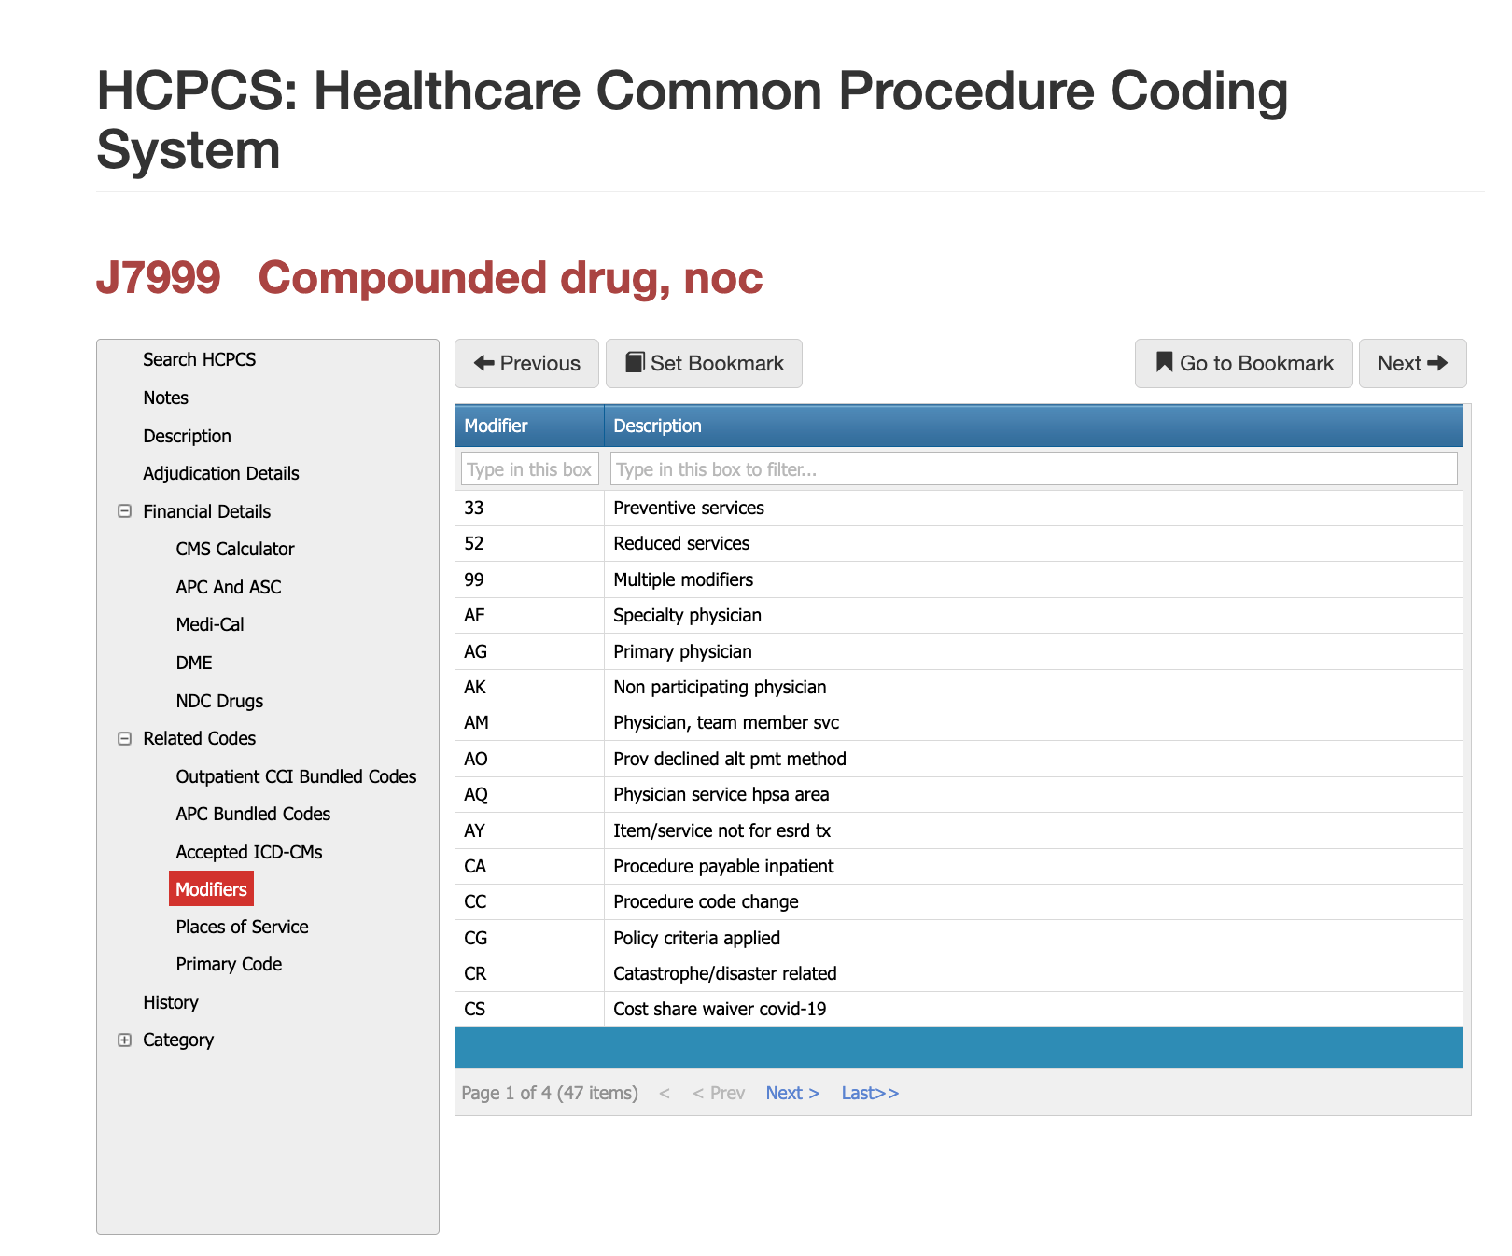Sort by the Description column header
The height and width of the screenshot is (1256, 1512).
[x=657, y=426]
